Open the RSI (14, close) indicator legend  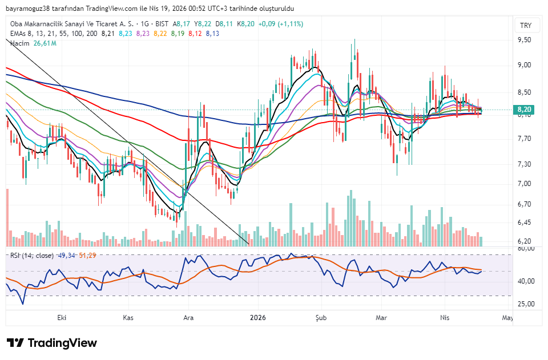(x=32, y=256)
